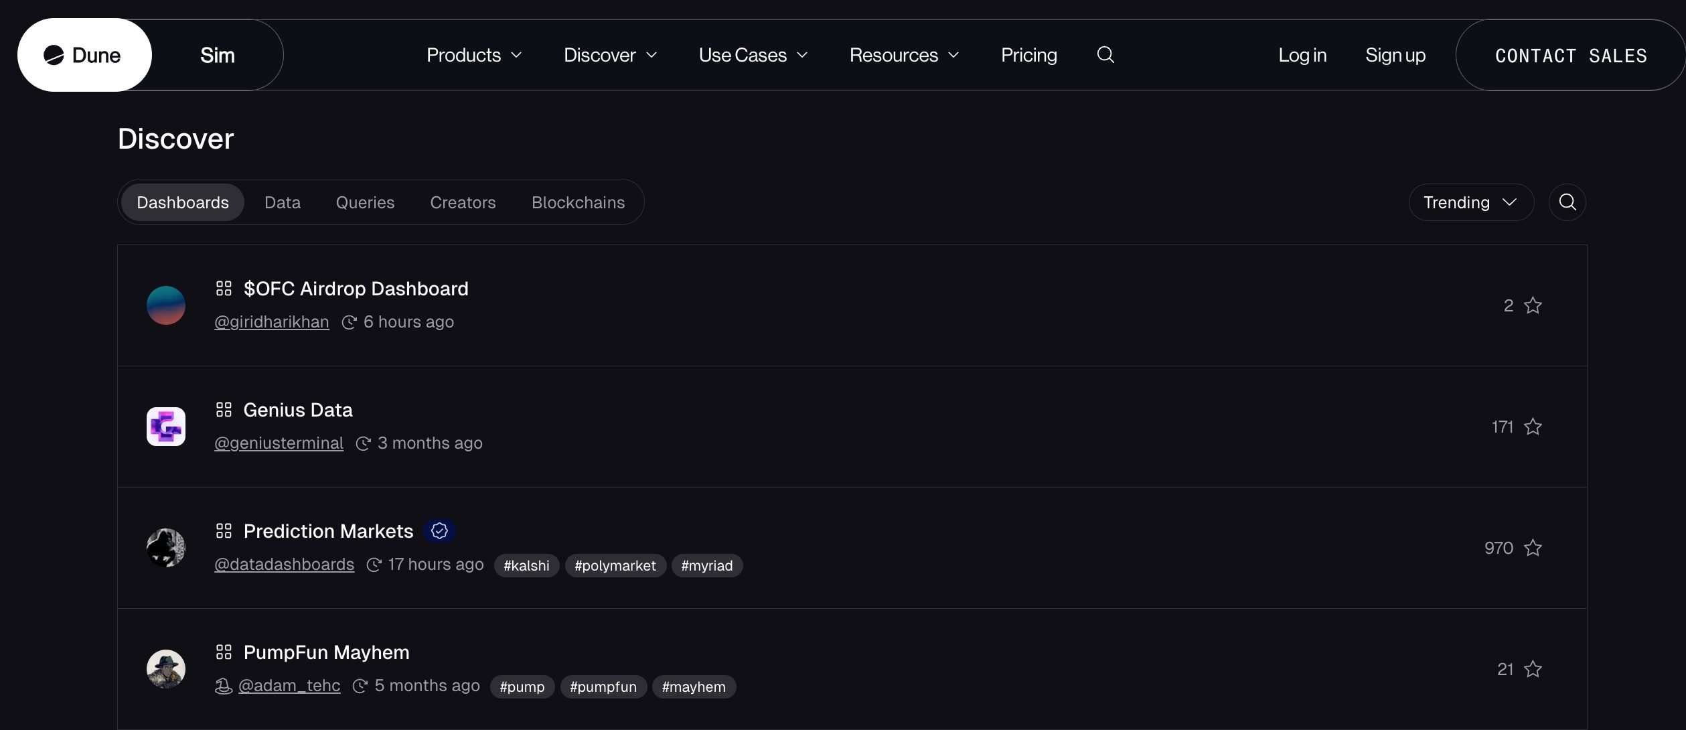Open site search in the top navigation
Screen dimensions: 1686x730
(x=1105, y=54)
